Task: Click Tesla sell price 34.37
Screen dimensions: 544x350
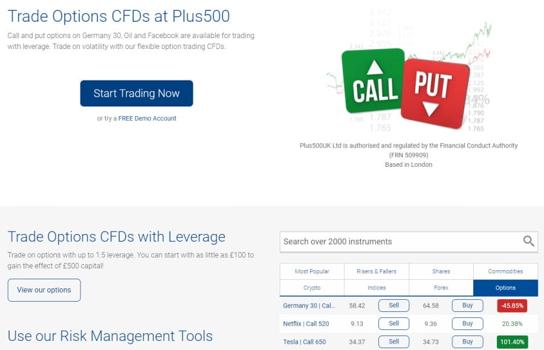Action: 357,342
